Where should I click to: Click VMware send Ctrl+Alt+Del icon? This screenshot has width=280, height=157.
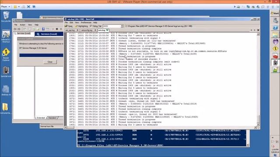[x=23, y=7]
